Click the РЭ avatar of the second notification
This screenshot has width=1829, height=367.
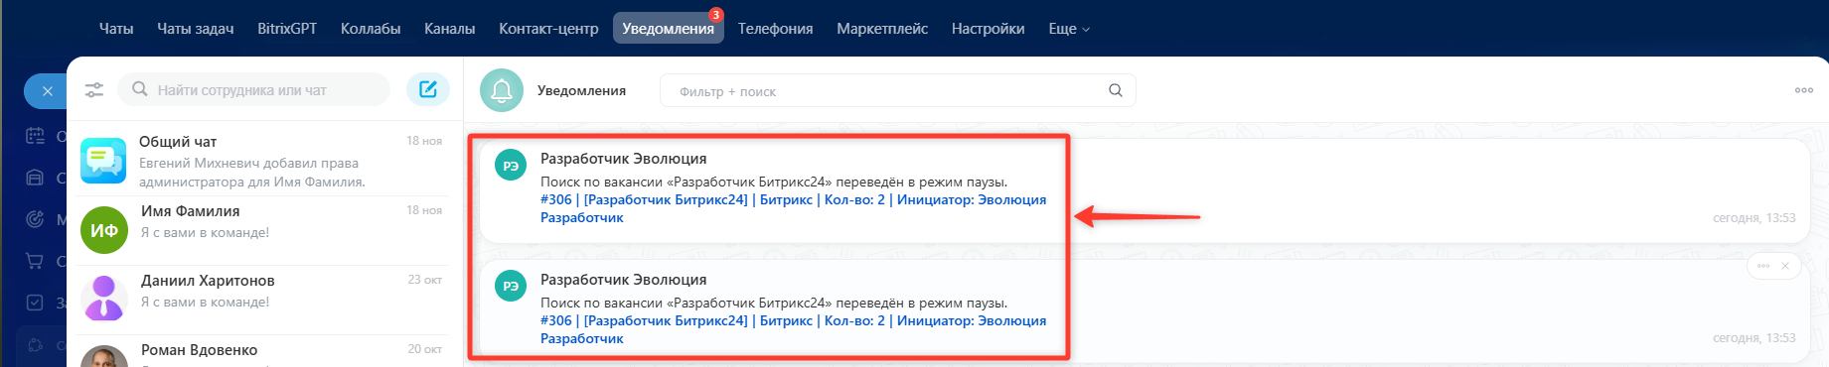tap(511, 286)
